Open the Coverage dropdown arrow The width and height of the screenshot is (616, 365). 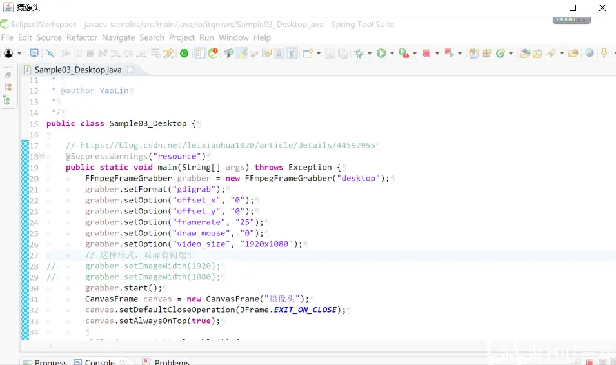415,53
